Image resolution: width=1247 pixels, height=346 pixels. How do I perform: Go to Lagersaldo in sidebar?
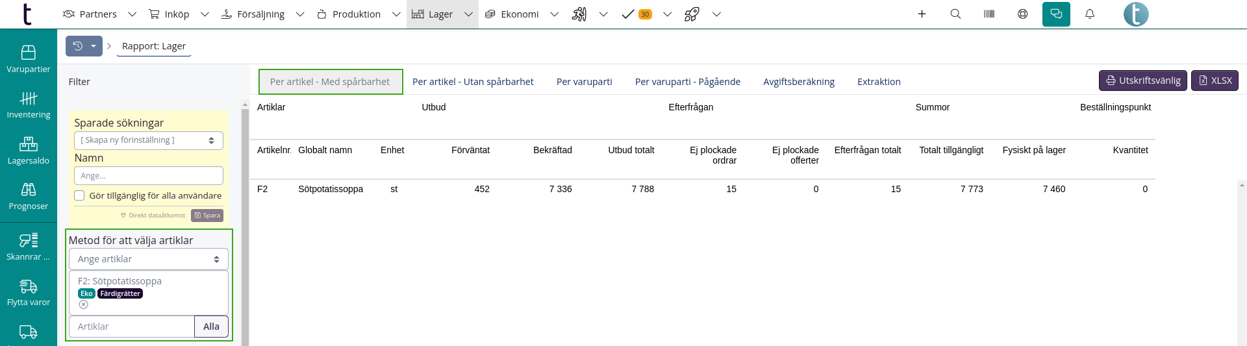[x=29, y=151]
